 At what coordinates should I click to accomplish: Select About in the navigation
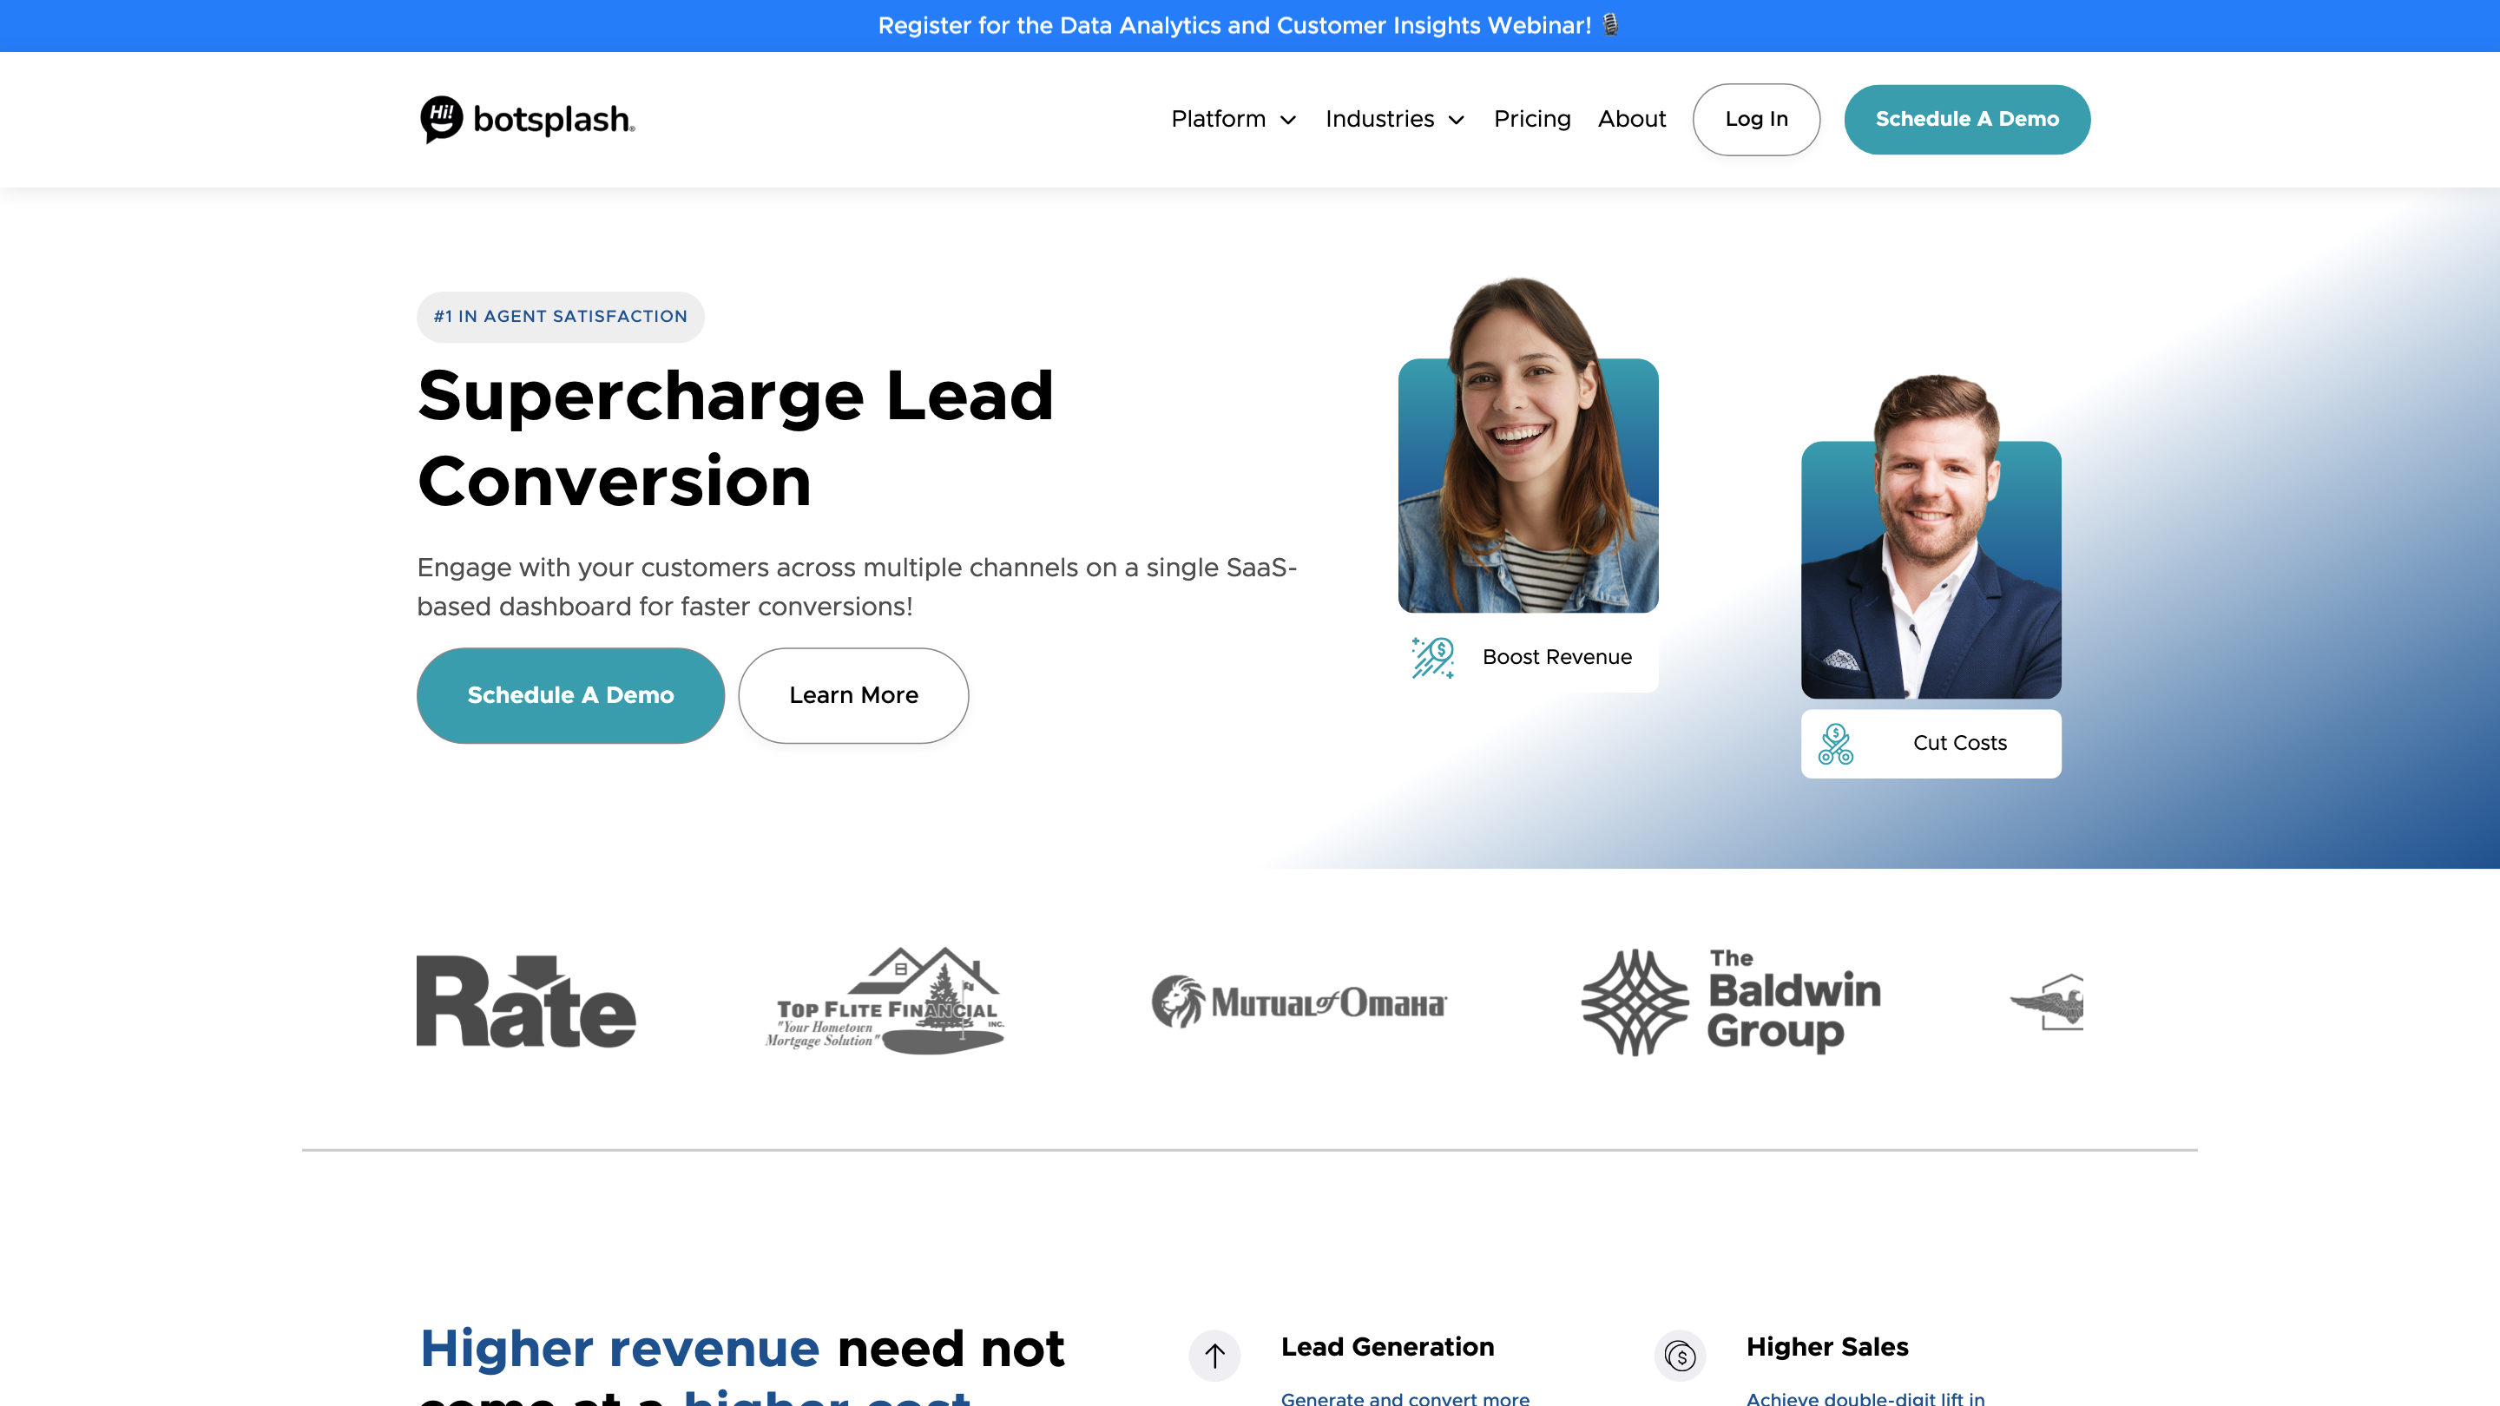(1631, 118)
